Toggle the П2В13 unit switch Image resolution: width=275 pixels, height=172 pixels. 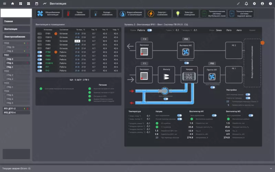40,37
